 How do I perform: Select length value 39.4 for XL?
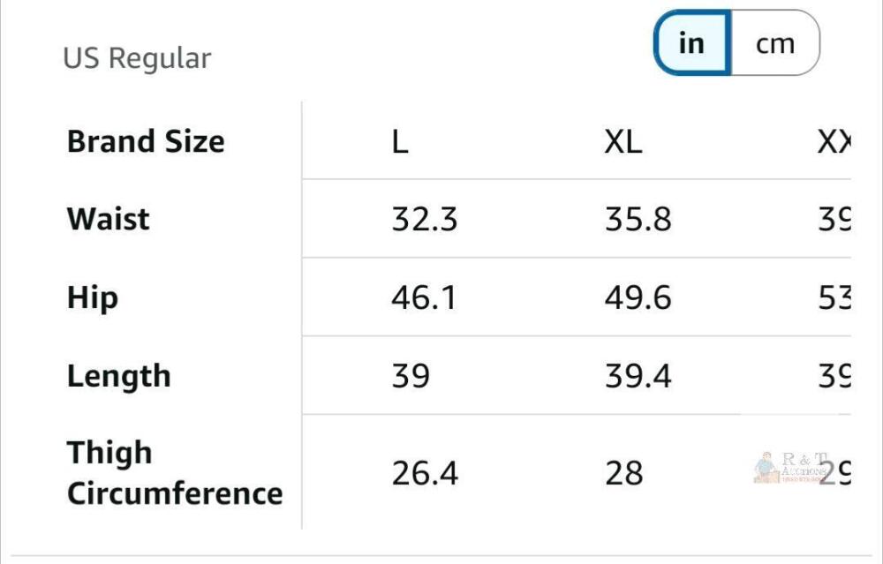(638, 376)
